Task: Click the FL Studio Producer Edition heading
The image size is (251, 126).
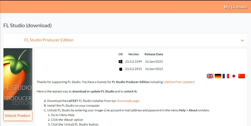Action: tap(49, 40)
